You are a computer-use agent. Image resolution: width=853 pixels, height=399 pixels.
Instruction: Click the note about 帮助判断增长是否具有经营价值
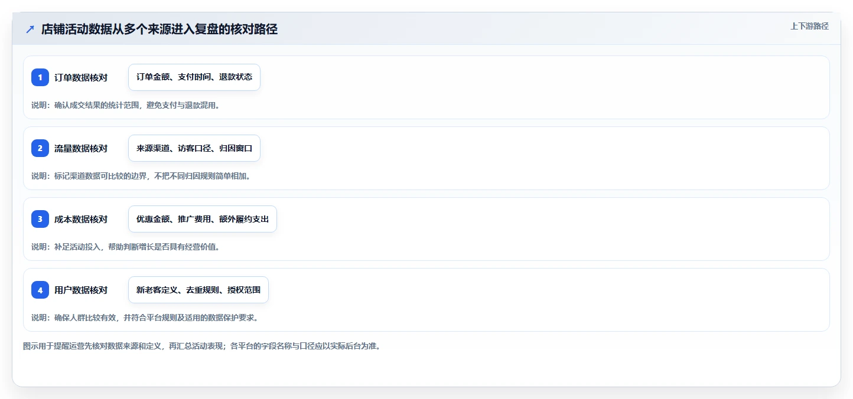pyautogui.click(x=126, y=247)
